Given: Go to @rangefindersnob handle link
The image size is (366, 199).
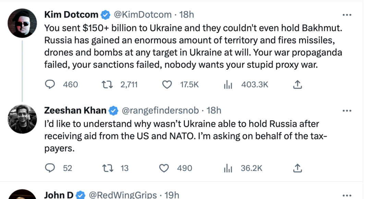Looking at the screenshot, I should [160, 110].
